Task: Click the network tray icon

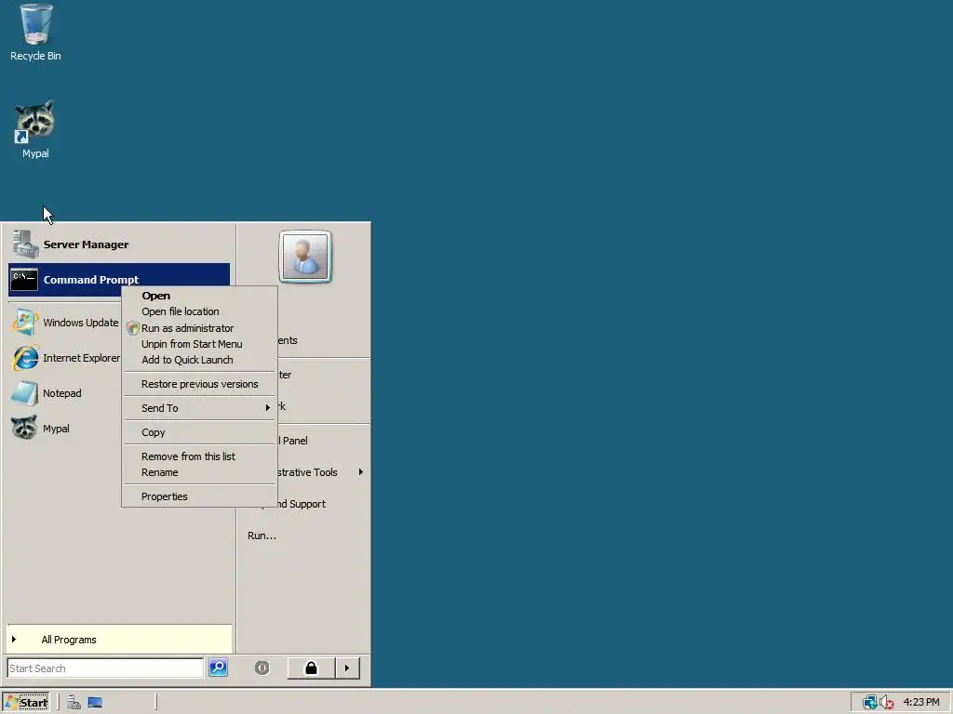Action: [870, 703]
